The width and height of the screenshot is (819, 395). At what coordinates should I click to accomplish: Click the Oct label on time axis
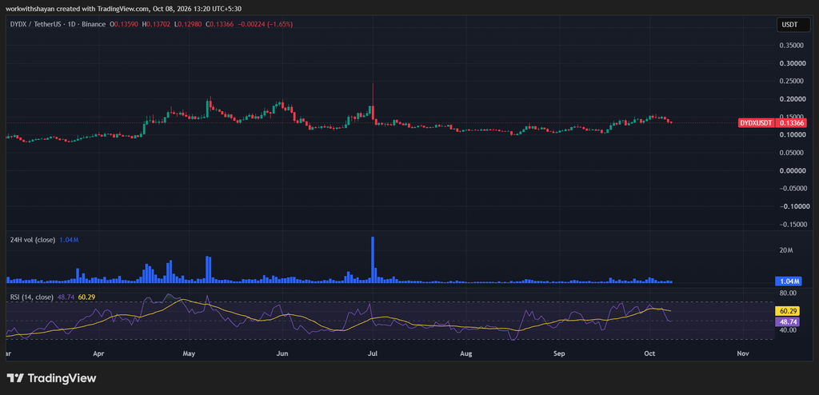tap(649, 353)
